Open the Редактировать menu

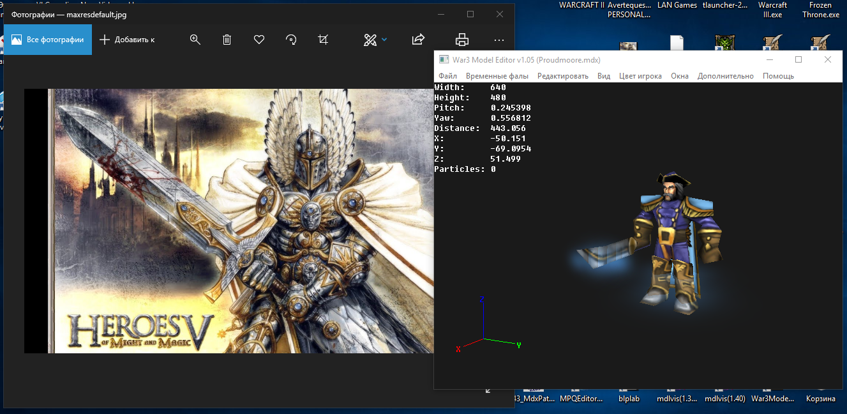[562, 76]
